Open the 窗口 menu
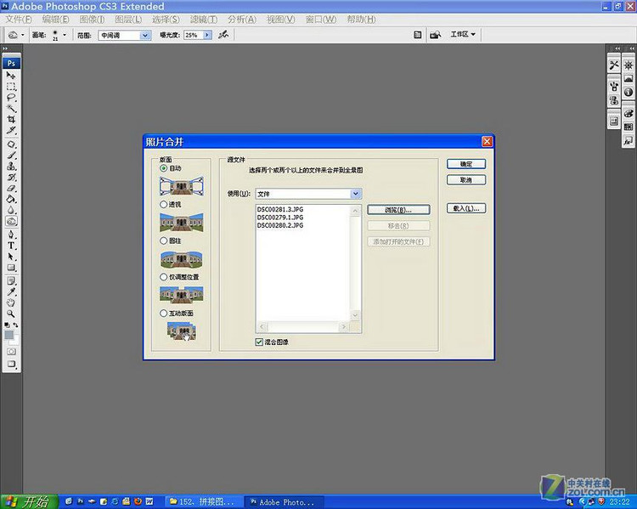Screen dimensions: 637x509 click(321, 19)
